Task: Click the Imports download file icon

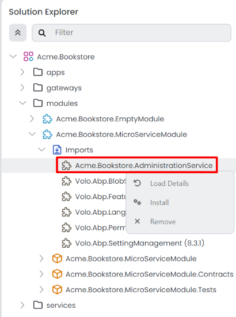Action: click(x=57, y=150)
